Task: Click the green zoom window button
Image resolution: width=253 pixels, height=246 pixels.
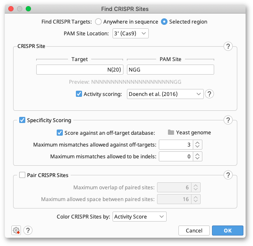Action: pos(28,9)
